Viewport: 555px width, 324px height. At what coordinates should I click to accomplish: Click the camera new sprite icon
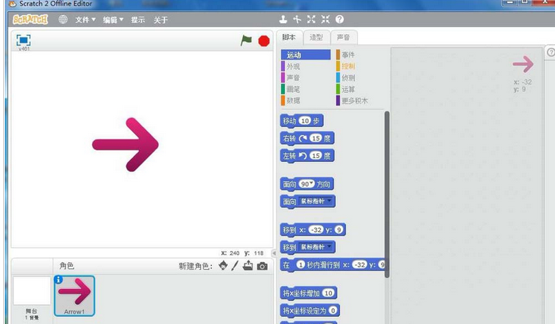(x=262, y=266)
